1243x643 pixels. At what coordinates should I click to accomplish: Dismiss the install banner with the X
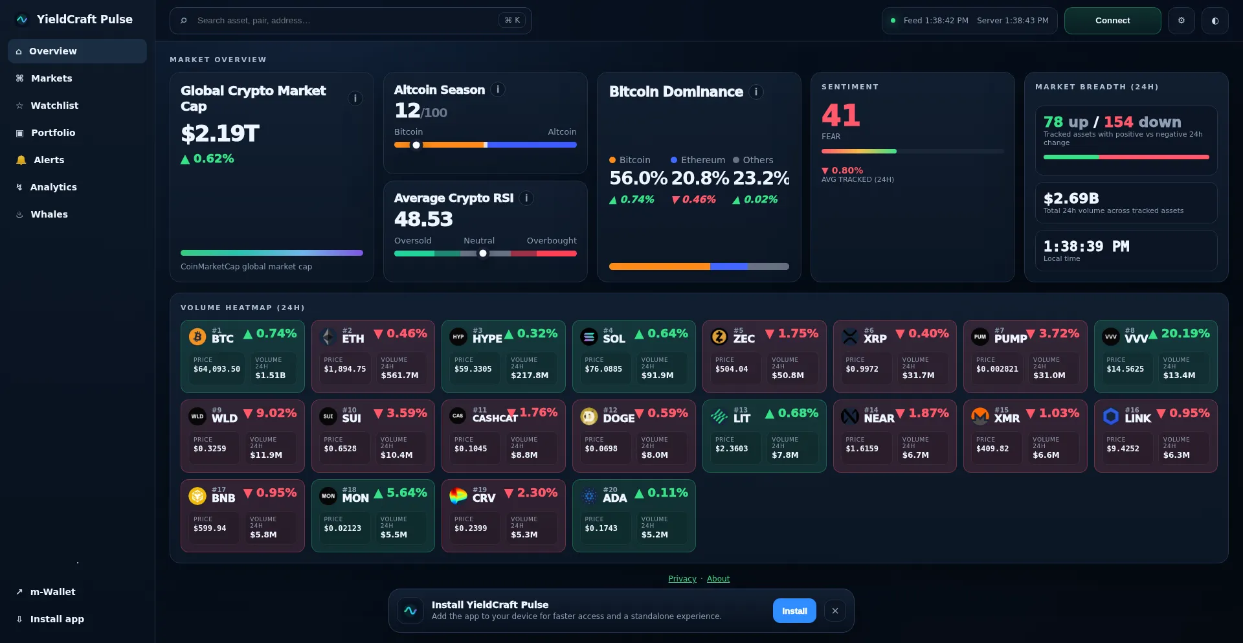click(835, 611)
